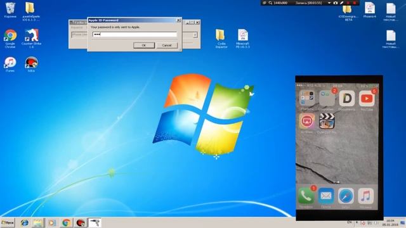Open Windows Explorer from the taskbar
This screenshot has width=406, height=228.
[x=38, y=222]
